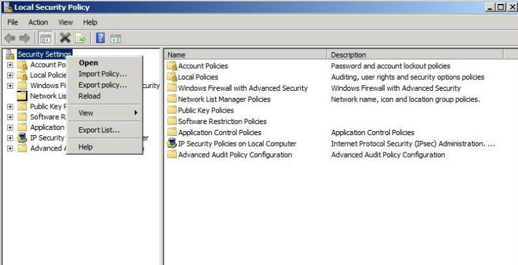Click Account Policies folder icon in tree
The image size is (518, 265).
coord(23,65)
